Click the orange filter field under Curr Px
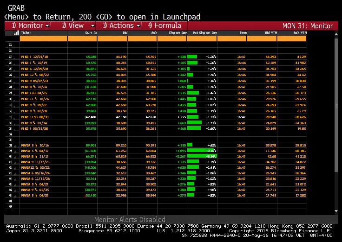Image resolution: width=342 pixels, height=242 pixels. point(82,39)
